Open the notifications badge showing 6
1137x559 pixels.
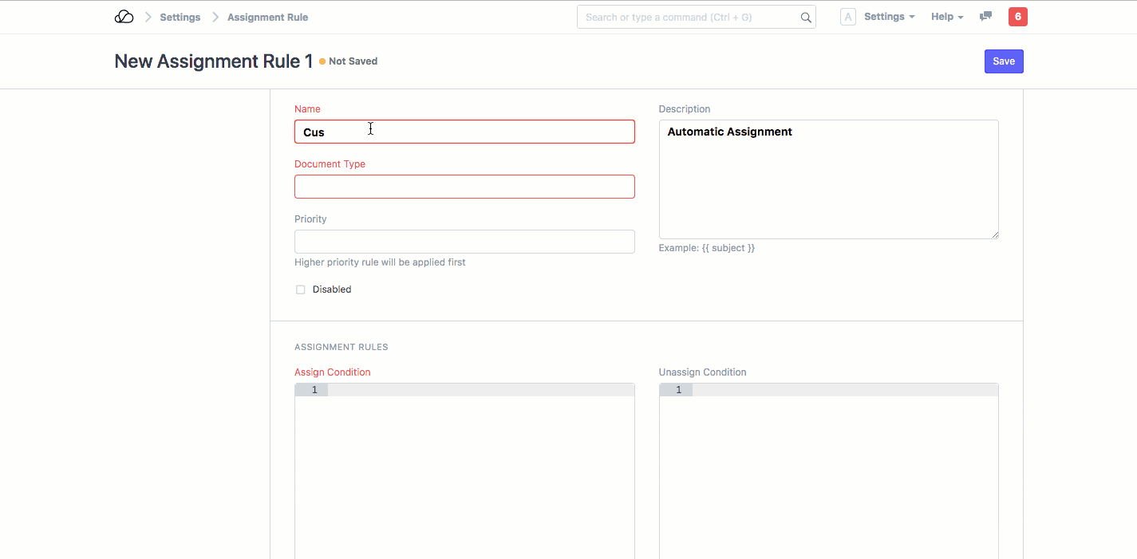pyautogui.click(x=1017, y=17)
